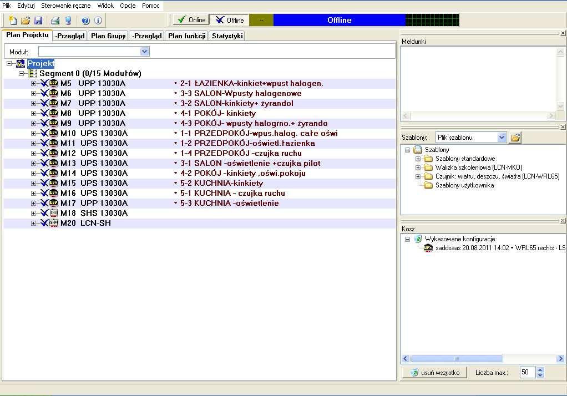Open the Plik szablonu dropdown
The image size is (567, 396).
coord(501,138)
